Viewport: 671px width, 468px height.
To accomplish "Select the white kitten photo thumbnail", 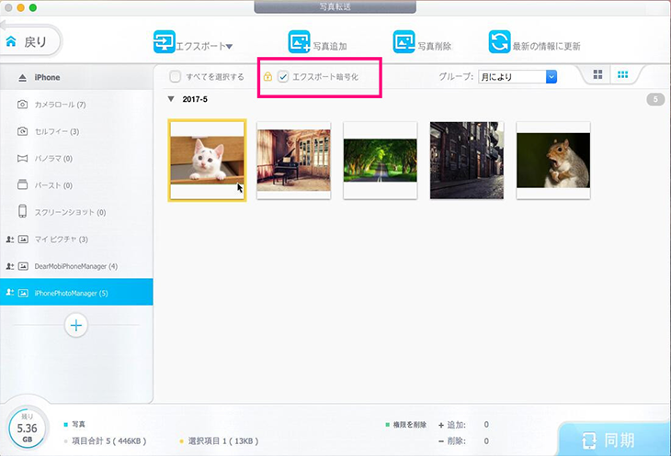I will pos(207,161).
